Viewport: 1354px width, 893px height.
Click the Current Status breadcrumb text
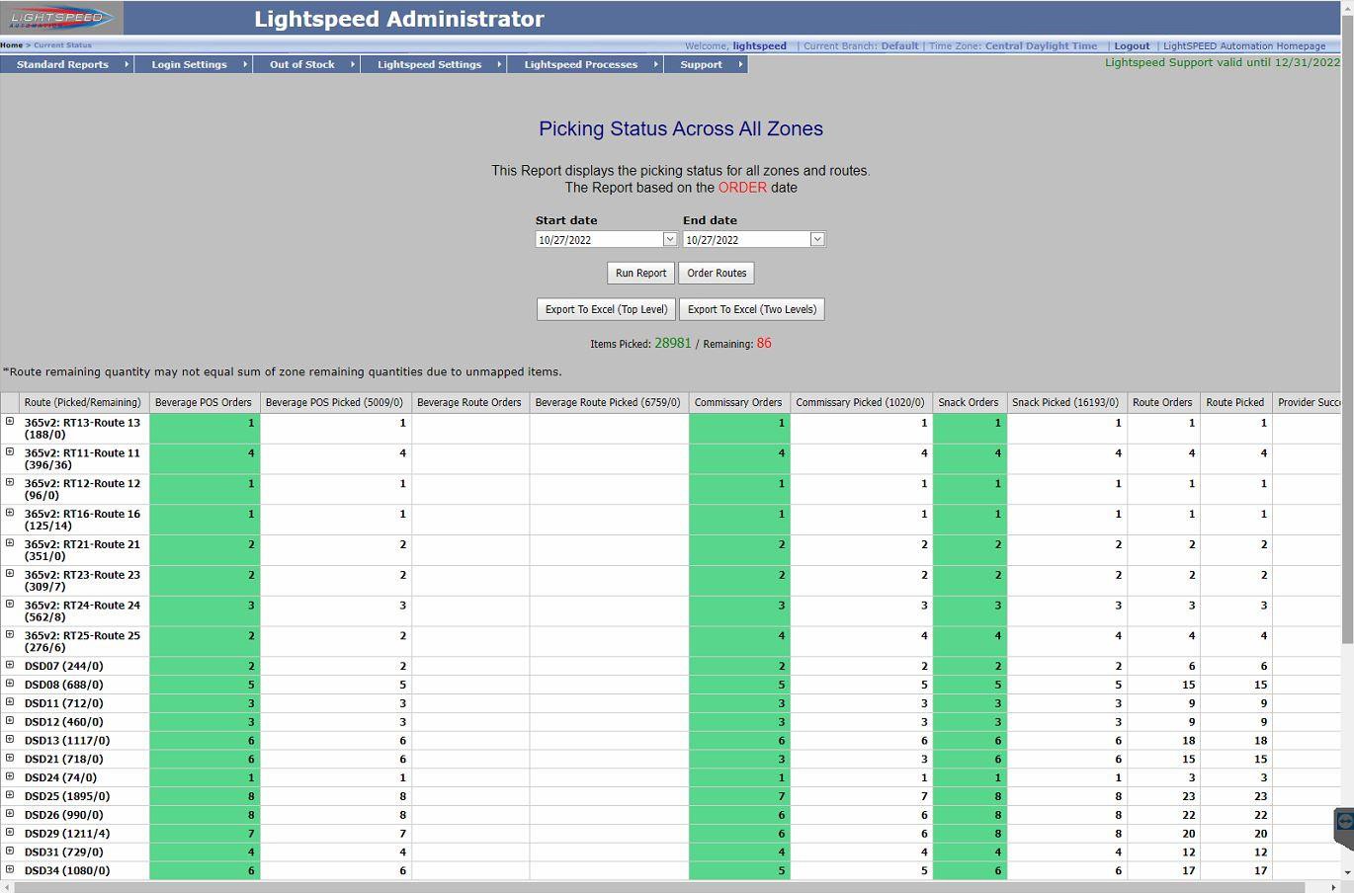[62, 44]
